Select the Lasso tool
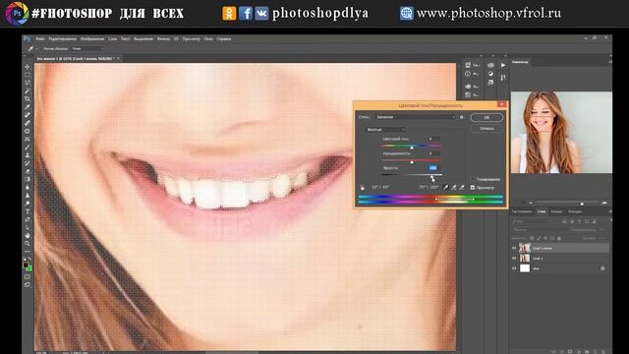The width and height of the screenshot is (629, 354). (28, 83)
